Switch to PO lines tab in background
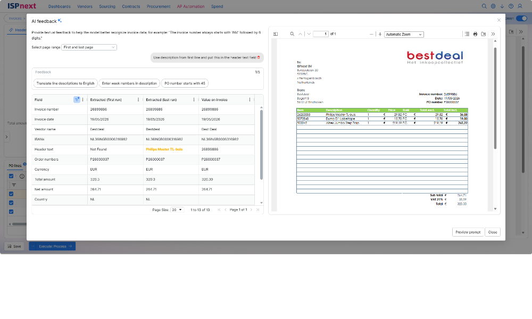This screenshot has height=319, width=532. (15, 166)
